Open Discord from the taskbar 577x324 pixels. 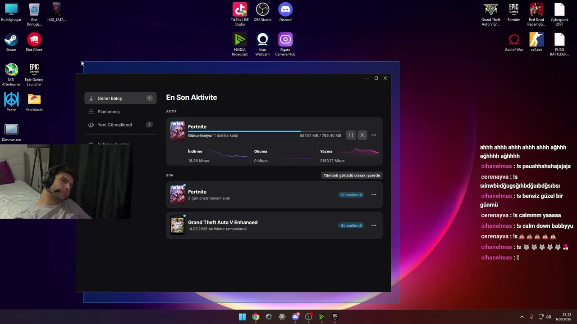coord(295,317)
